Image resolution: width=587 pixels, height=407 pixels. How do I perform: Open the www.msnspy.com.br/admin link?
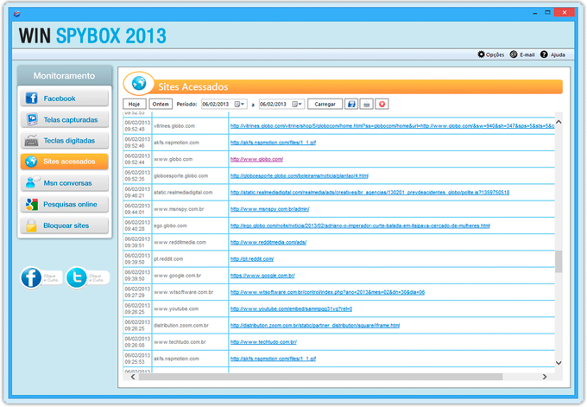pos(270,209)
